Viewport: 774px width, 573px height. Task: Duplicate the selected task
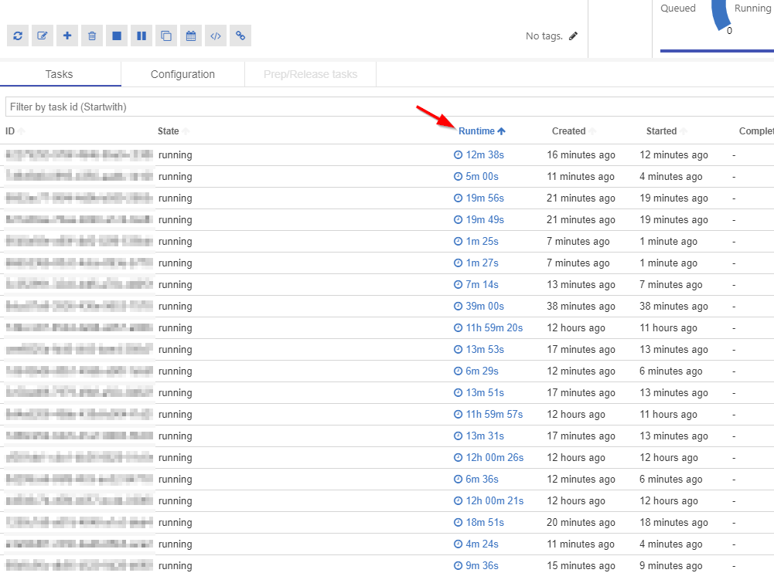tap(165, 36)
